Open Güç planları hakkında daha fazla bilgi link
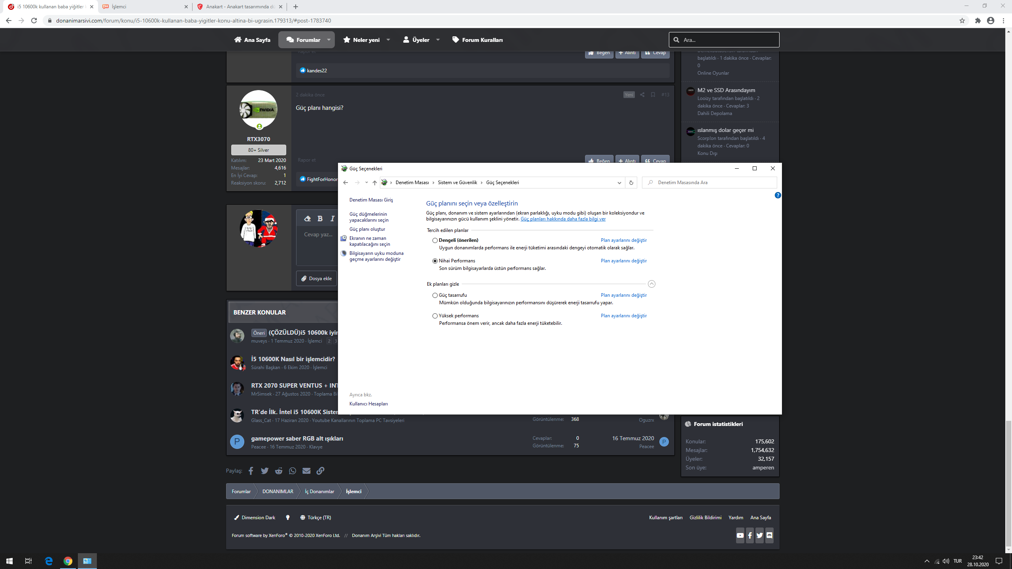Viewport: 1012px width, 569px height. [x=563, y=219]
